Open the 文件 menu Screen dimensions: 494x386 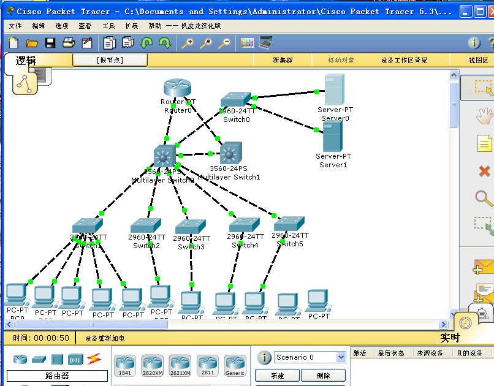(15, 26)
